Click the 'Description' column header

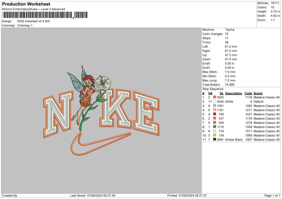click(234, 93)
